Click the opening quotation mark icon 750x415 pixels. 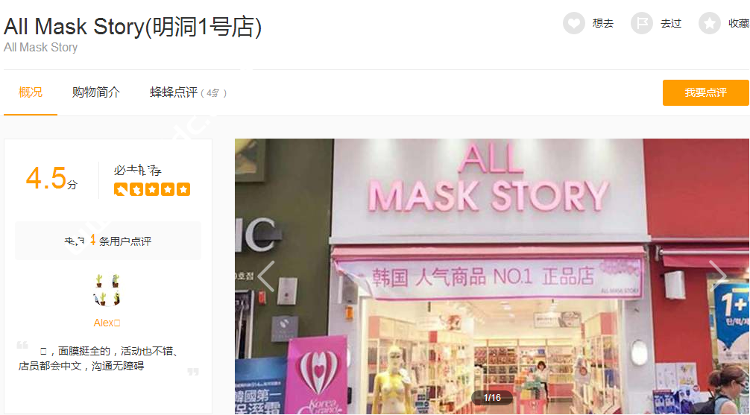[22, 345]
